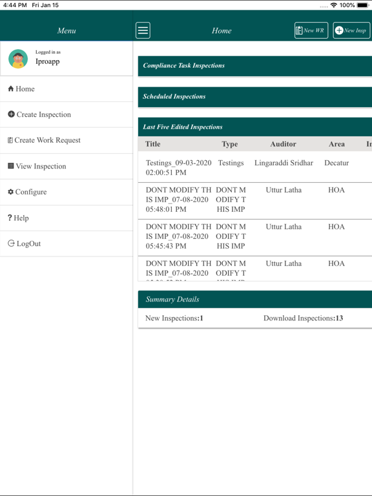Open View Inspection menu item
The width and height of the screenshot is (372, 496).
67,166
